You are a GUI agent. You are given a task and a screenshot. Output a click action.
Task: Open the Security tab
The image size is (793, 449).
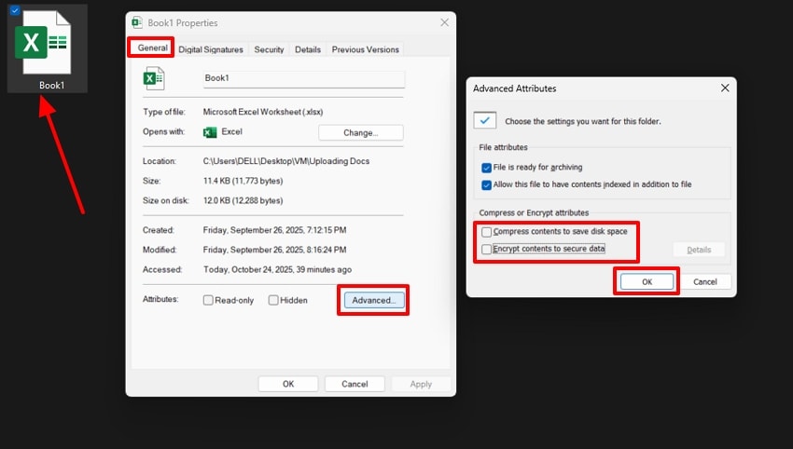(x=269, y=49)
